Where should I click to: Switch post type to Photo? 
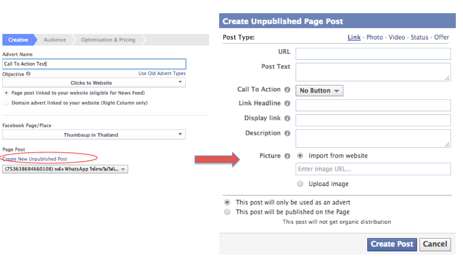click(374, 37)
